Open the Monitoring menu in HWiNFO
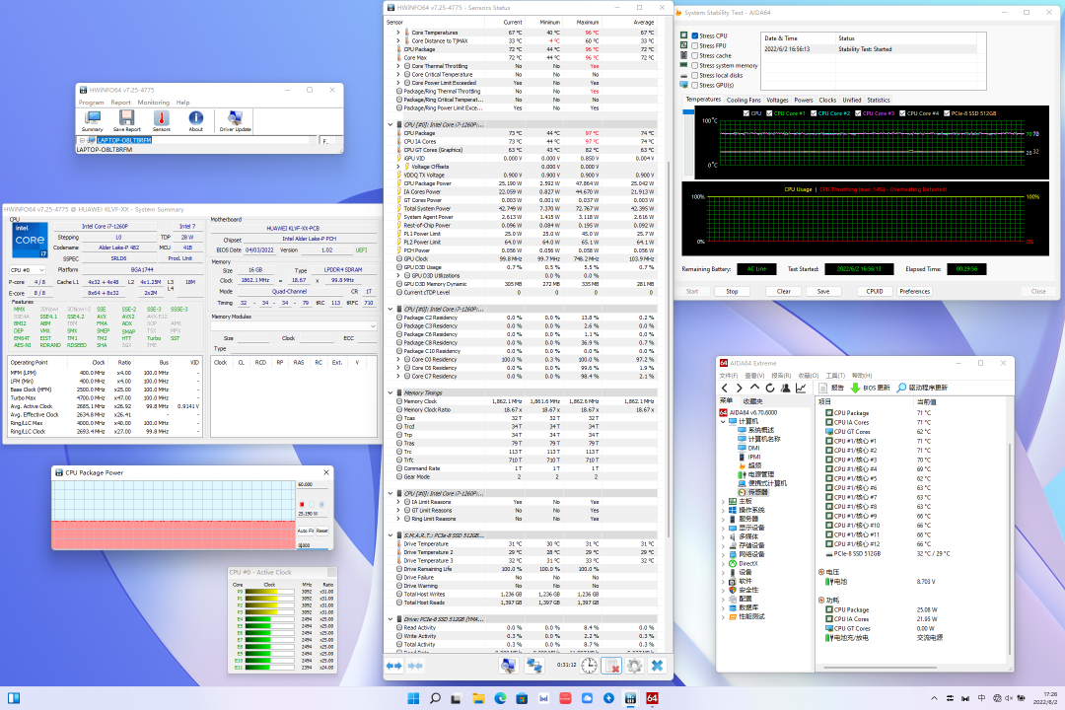 153,103
